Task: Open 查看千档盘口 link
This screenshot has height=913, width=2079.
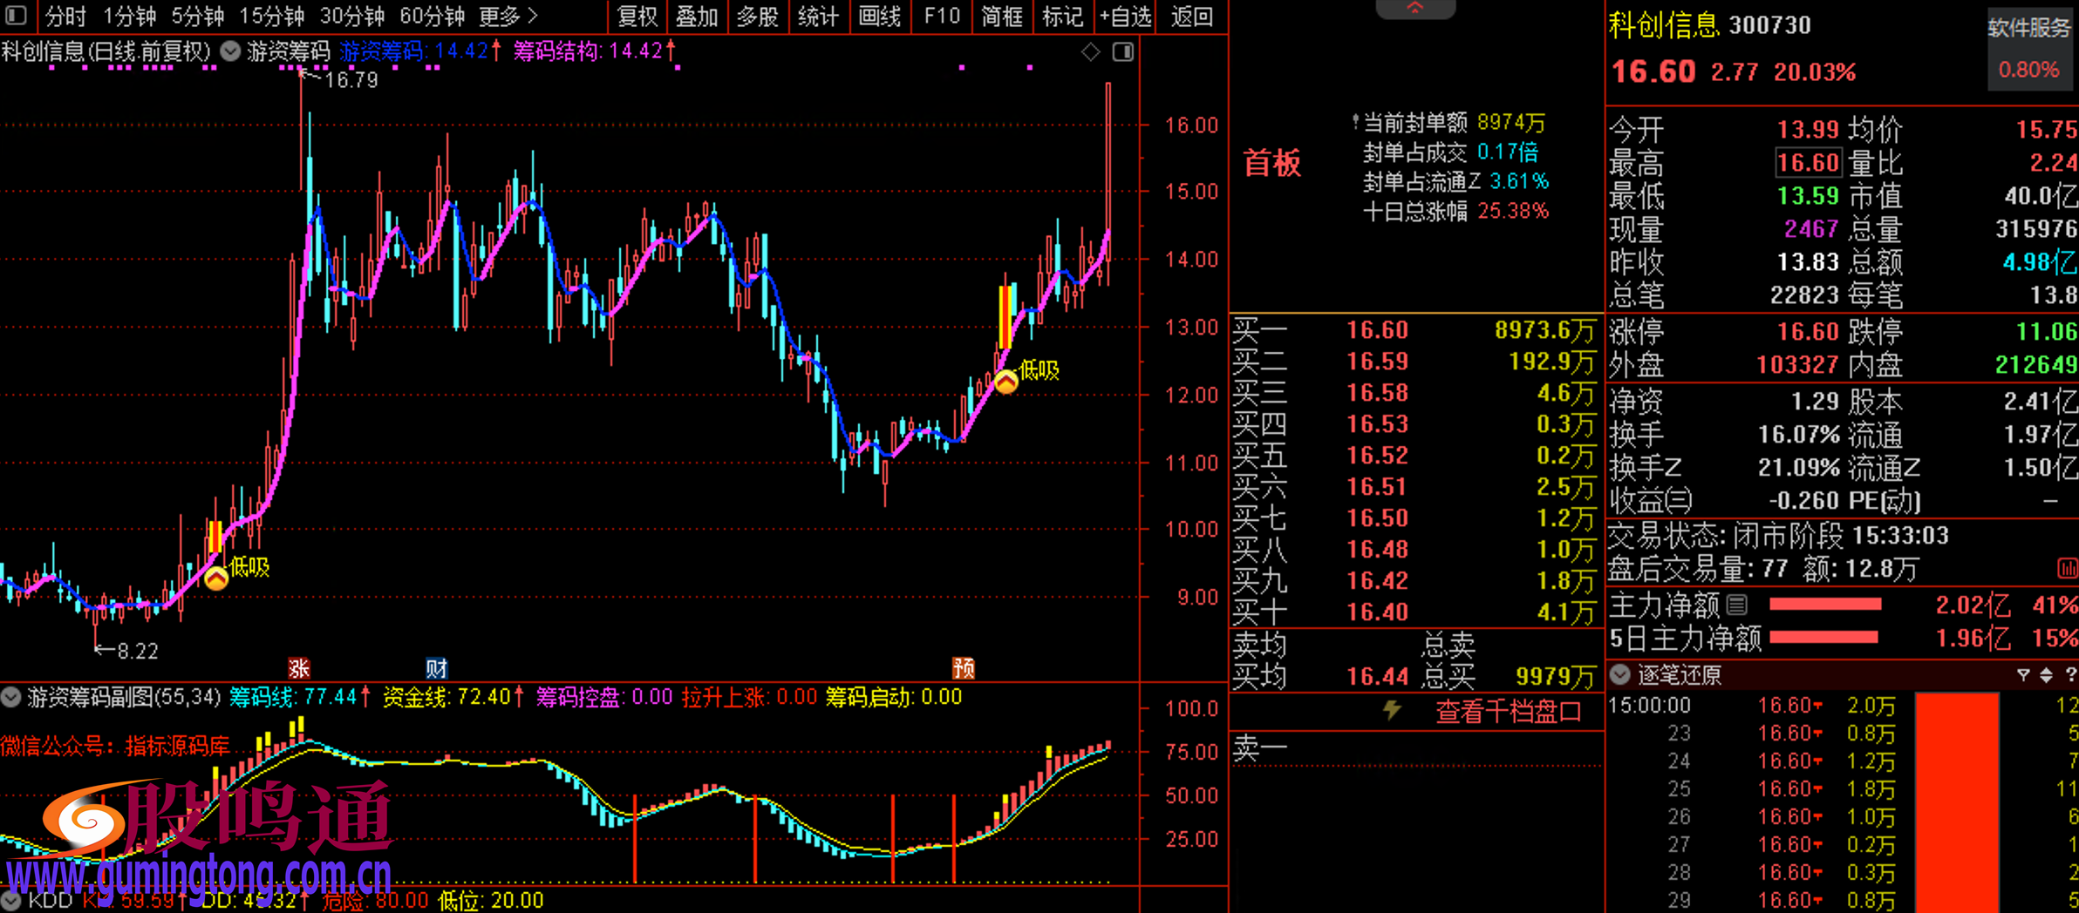Action: [1508, 712]
